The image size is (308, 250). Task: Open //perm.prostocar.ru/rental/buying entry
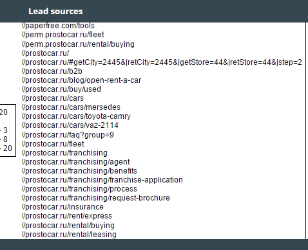[78, 44]
